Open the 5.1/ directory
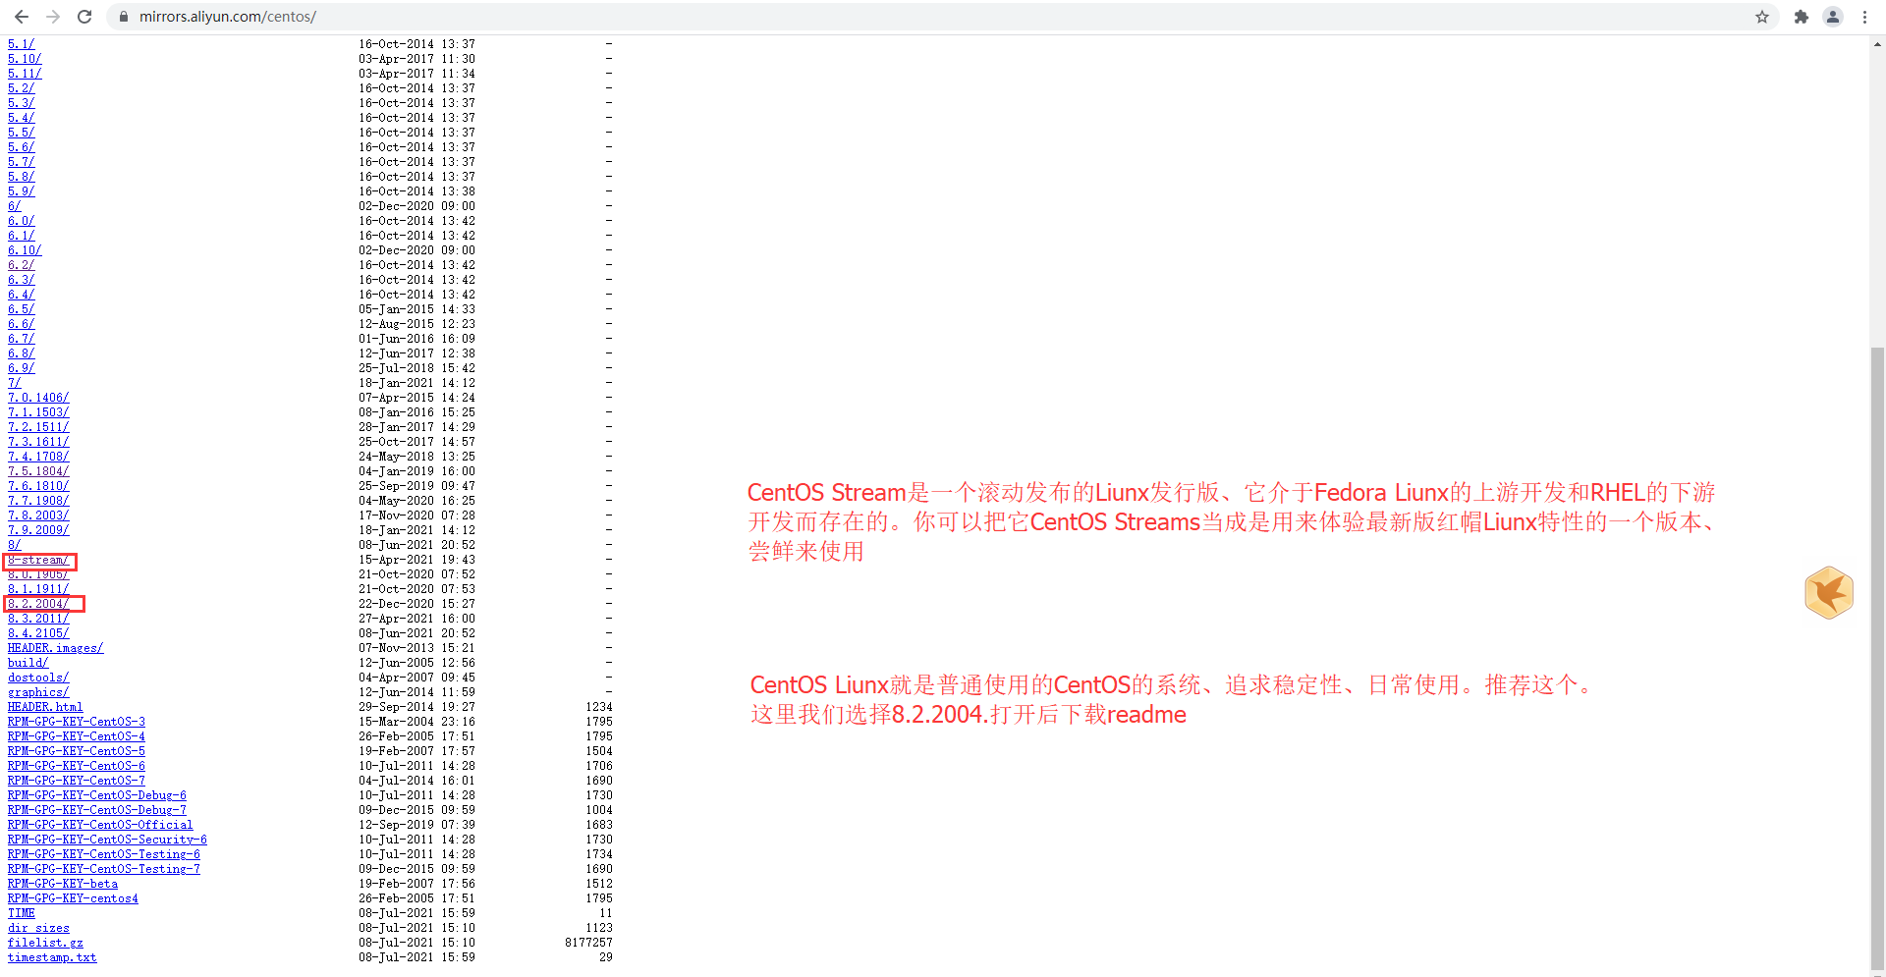Screen dimensions: 1886x977 21,44
